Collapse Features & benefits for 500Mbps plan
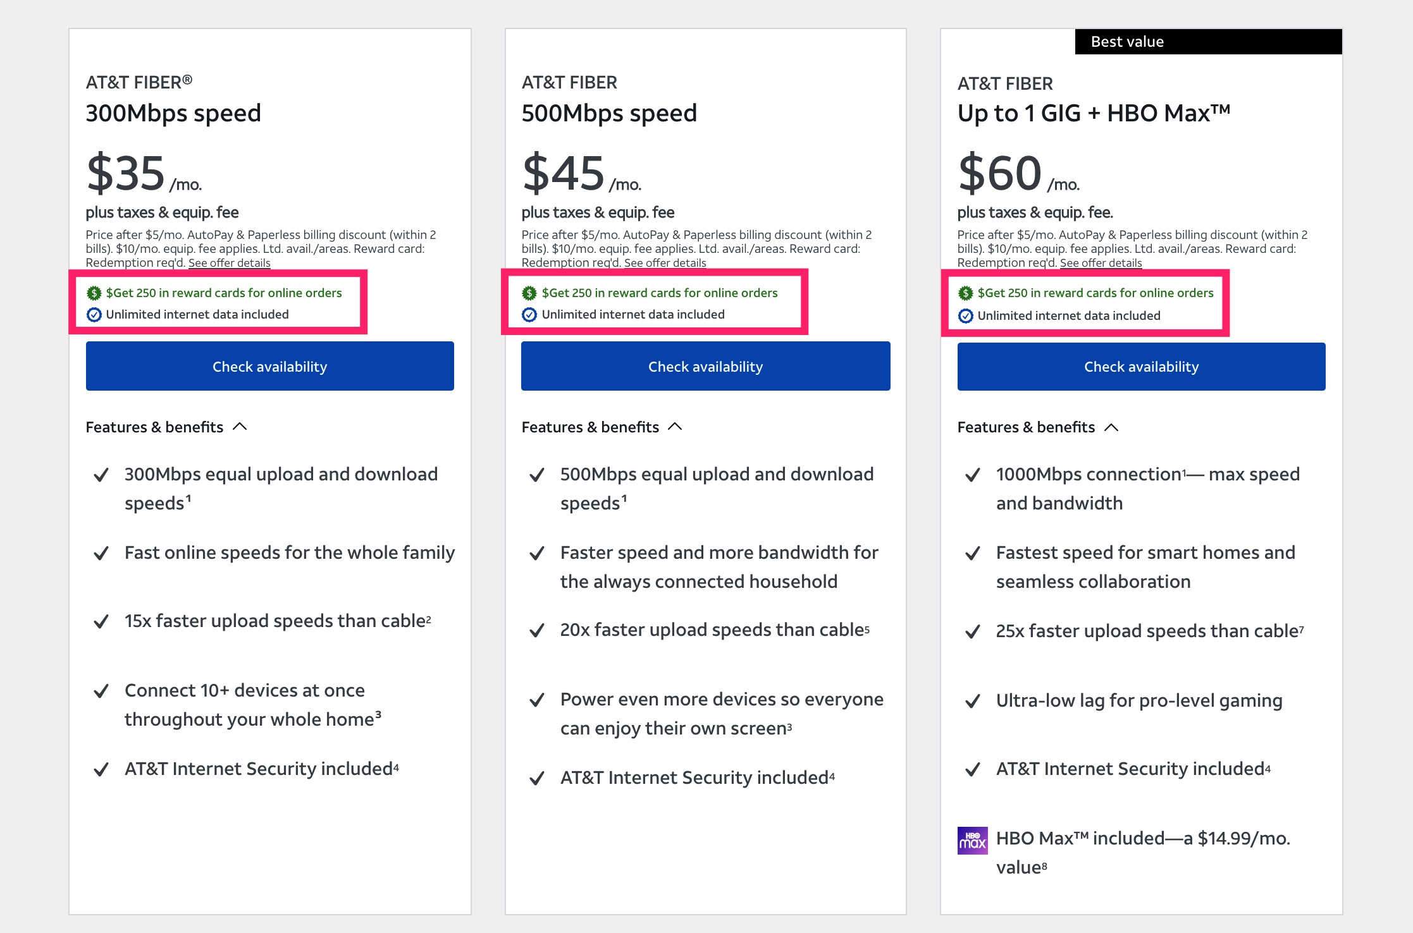 point(675,427)
